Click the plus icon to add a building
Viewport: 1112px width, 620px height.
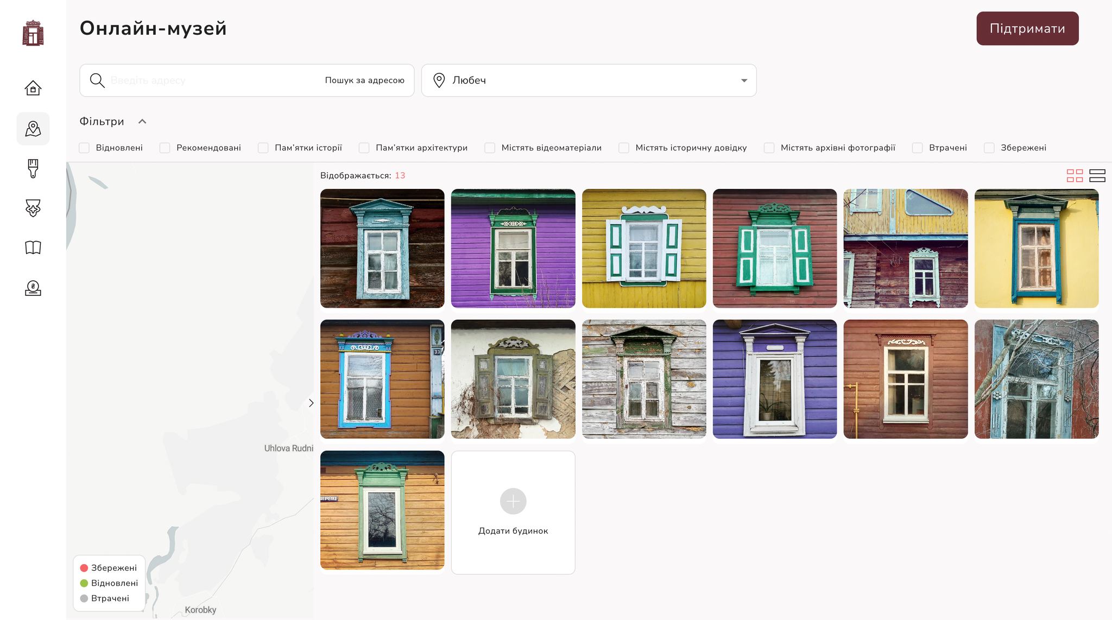513,501
